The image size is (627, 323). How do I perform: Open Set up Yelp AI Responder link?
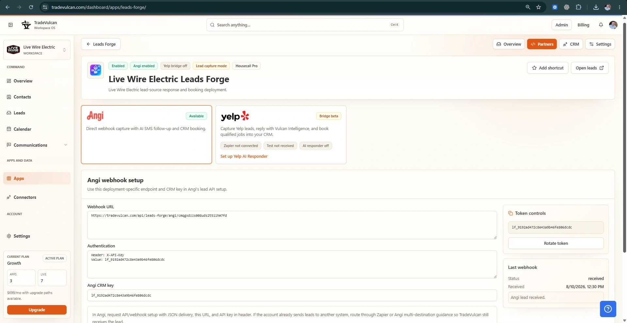pyautogui.click(x=244, y=156)
